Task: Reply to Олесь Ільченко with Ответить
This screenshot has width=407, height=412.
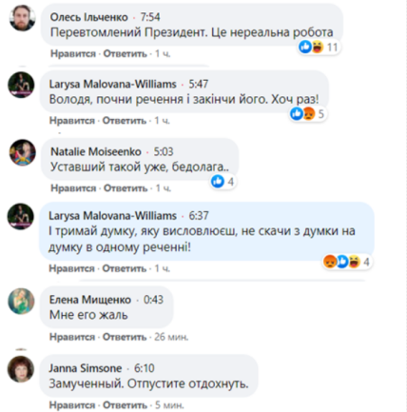Action: 125,53
